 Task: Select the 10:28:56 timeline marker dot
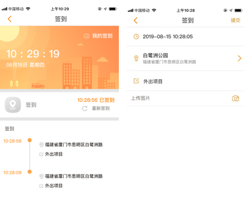coord(29,140)
